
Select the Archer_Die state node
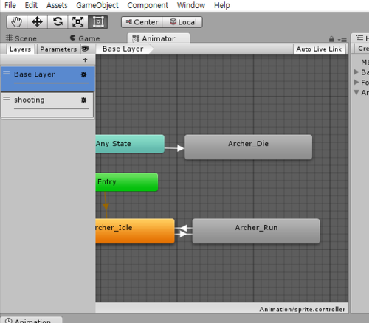tap(248, 147)
